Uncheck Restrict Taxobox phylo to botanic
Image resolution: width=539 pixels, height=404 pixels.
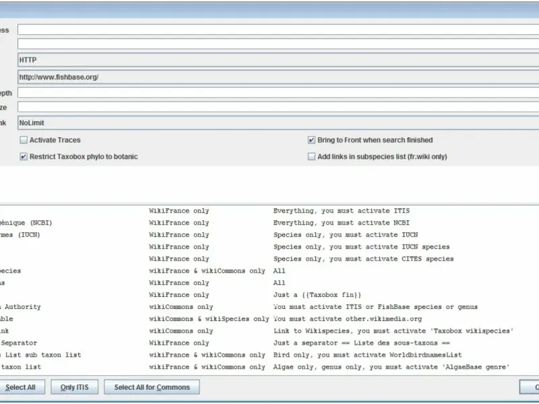[24, 156]
